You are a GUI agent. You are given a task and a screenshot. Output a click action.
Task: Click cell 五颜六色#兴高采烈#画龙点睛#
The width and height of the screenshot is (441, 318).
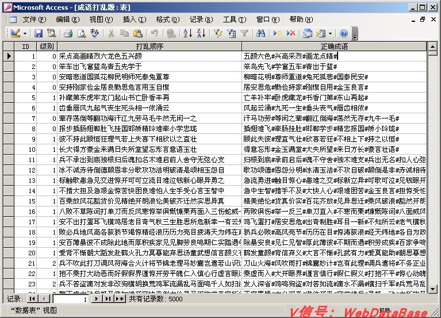334,56
